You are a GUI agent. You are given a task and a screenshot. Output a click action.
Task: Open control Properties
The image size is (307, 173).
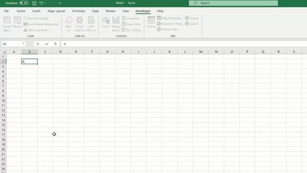(130, 18)
